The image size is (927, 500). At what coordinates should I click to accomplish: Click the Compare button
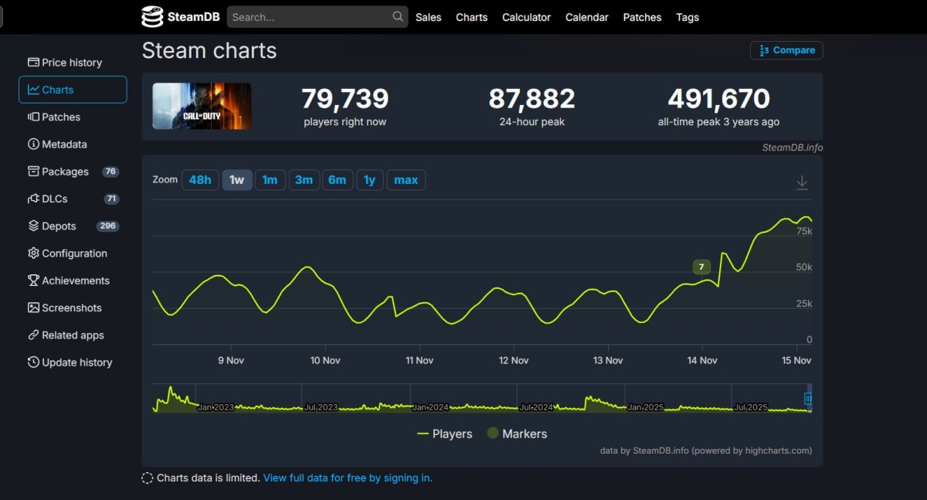point(786,50)
